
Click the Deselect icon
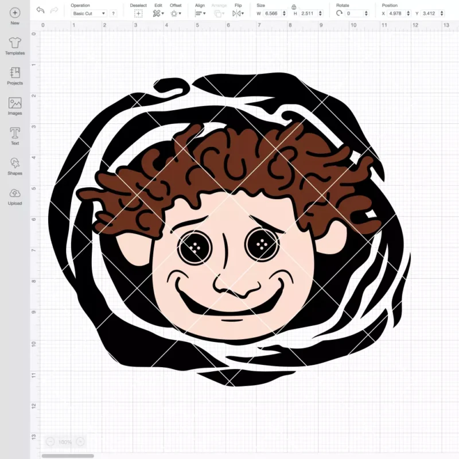pyautogui.click(x=138, y=13)
